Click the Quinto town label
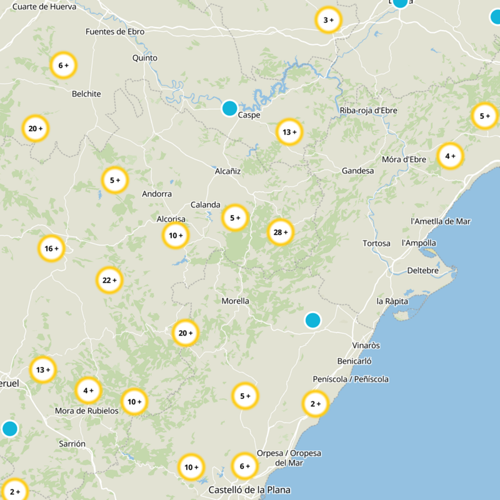The width and height of the screenshot is (500, 500). click(x=145, y=58)
